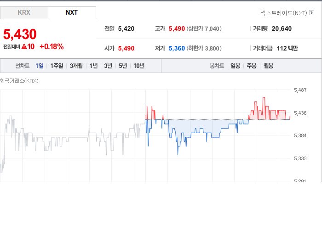Show the 3년 line chart
This screenshot has width=322, height=225.
[108, 66]
